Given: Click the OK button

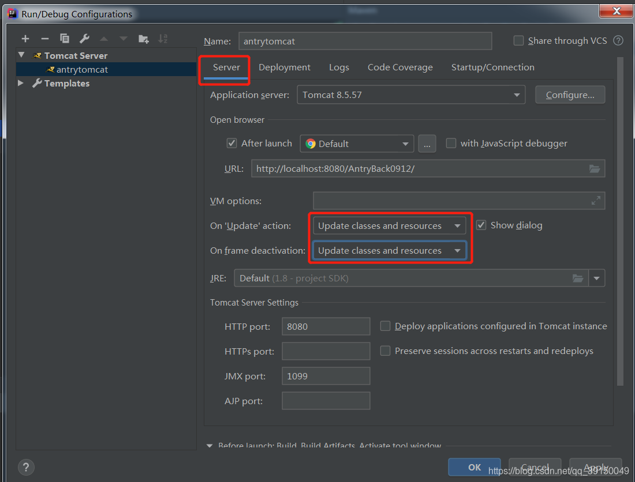Looking at the screenshot, I should [474, 467].
